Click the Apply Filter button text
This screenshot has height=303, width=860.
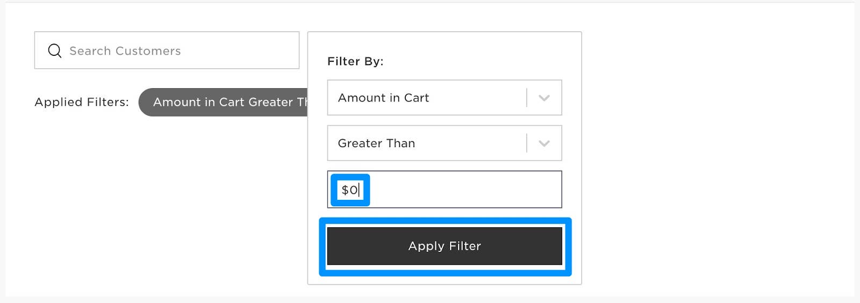445,246
